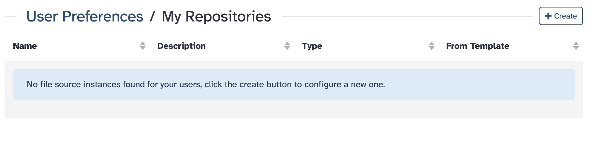Click the Type column header label
This screenshot has width=592, height=153.
click(x=312, y=46)
